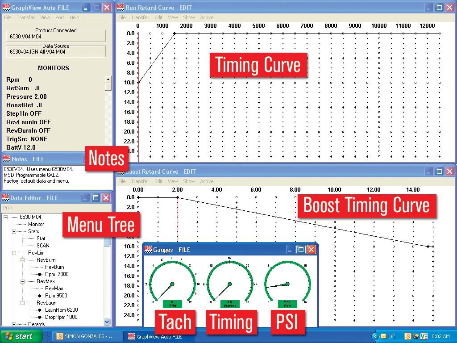Collapse the 6530 M04 root tree node
The image size is (457, 343).
[6, 218]
